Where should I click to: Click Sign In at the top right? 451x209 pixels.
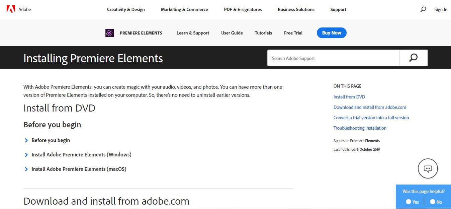pos(441,9)
